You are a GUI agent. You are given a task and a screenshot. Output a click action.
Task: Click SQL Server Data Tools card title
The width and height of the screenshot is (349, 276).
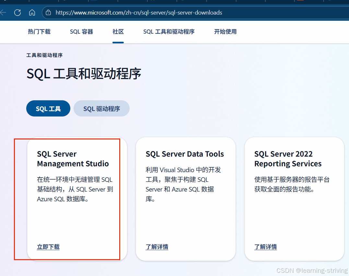185,154
